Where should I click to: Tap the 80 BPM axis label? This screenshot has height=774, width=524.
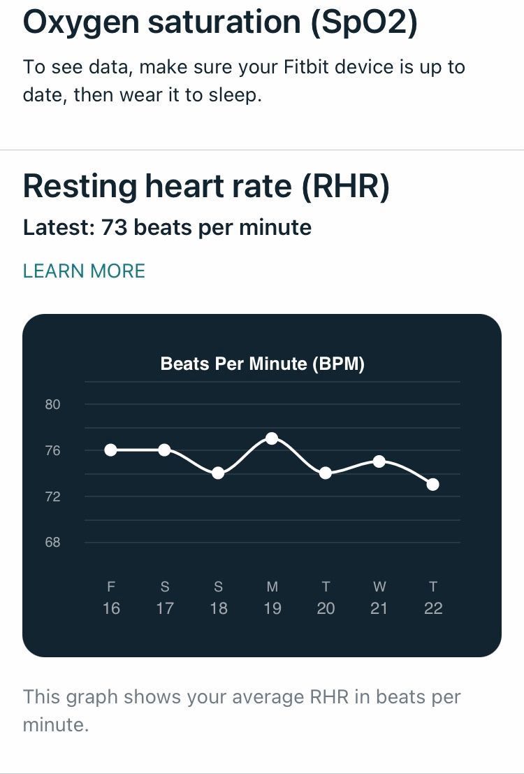point(53,405)
